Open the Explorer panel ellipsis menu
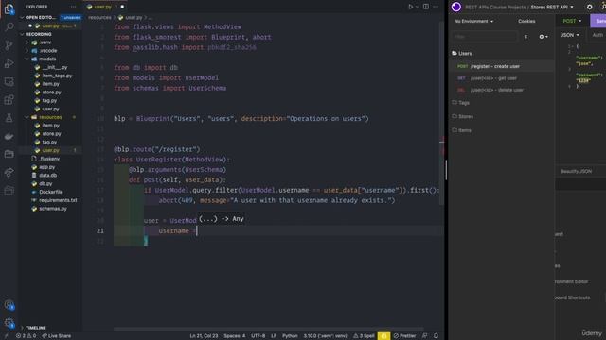This screenshot has width=606, height=340. click(x=73, y=7)
